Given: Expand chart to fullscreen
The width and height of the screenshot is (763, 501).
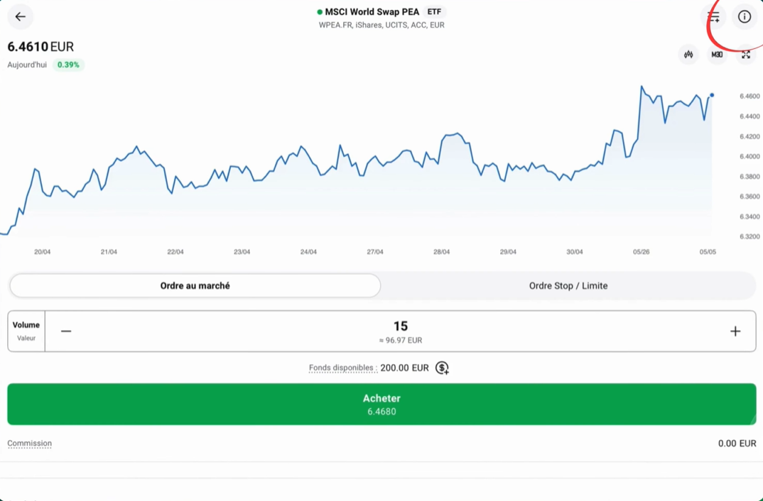Looking at the screenshot, I should pyautogui.click(x=745, y=55).
